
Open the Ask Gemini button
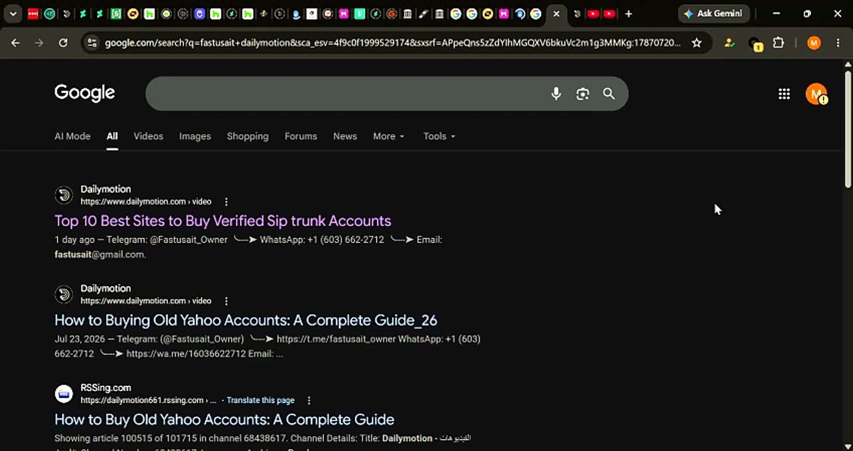tap(714, 13)
